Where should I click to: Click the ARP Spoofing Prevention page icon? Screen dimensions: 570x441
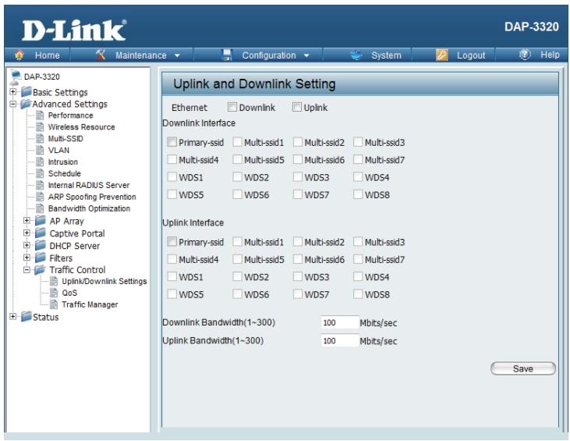coord(41,197)
